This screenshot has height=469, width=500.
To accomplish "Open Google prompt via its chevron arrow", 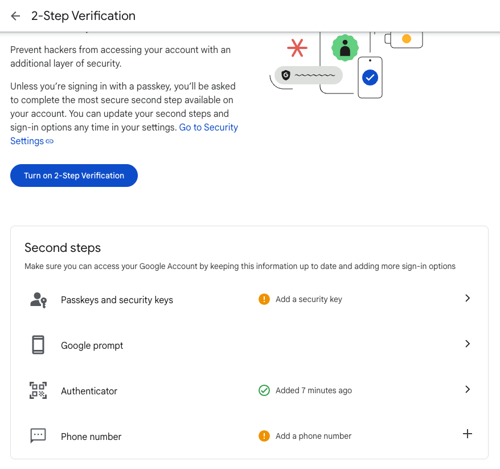I will click(468, 344).
